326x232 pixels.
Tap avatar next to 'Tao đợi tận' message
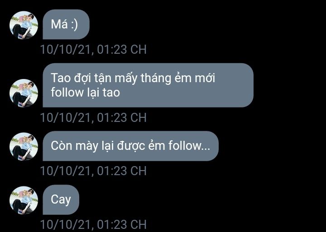tap(24, 93)
